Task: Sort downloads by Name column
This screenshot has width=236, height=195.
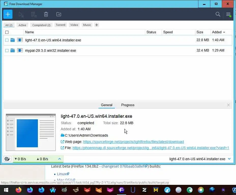Action: 29,32
